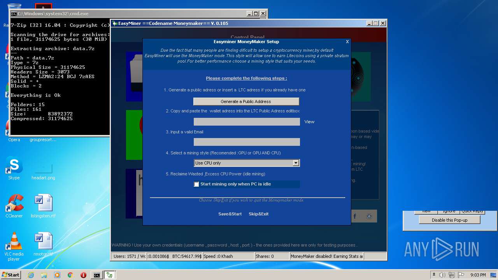The width and height of the screenshot is (498, 280).
Task: Click the Facebook icon in EasyMiner window
Action: pos(355,216)
